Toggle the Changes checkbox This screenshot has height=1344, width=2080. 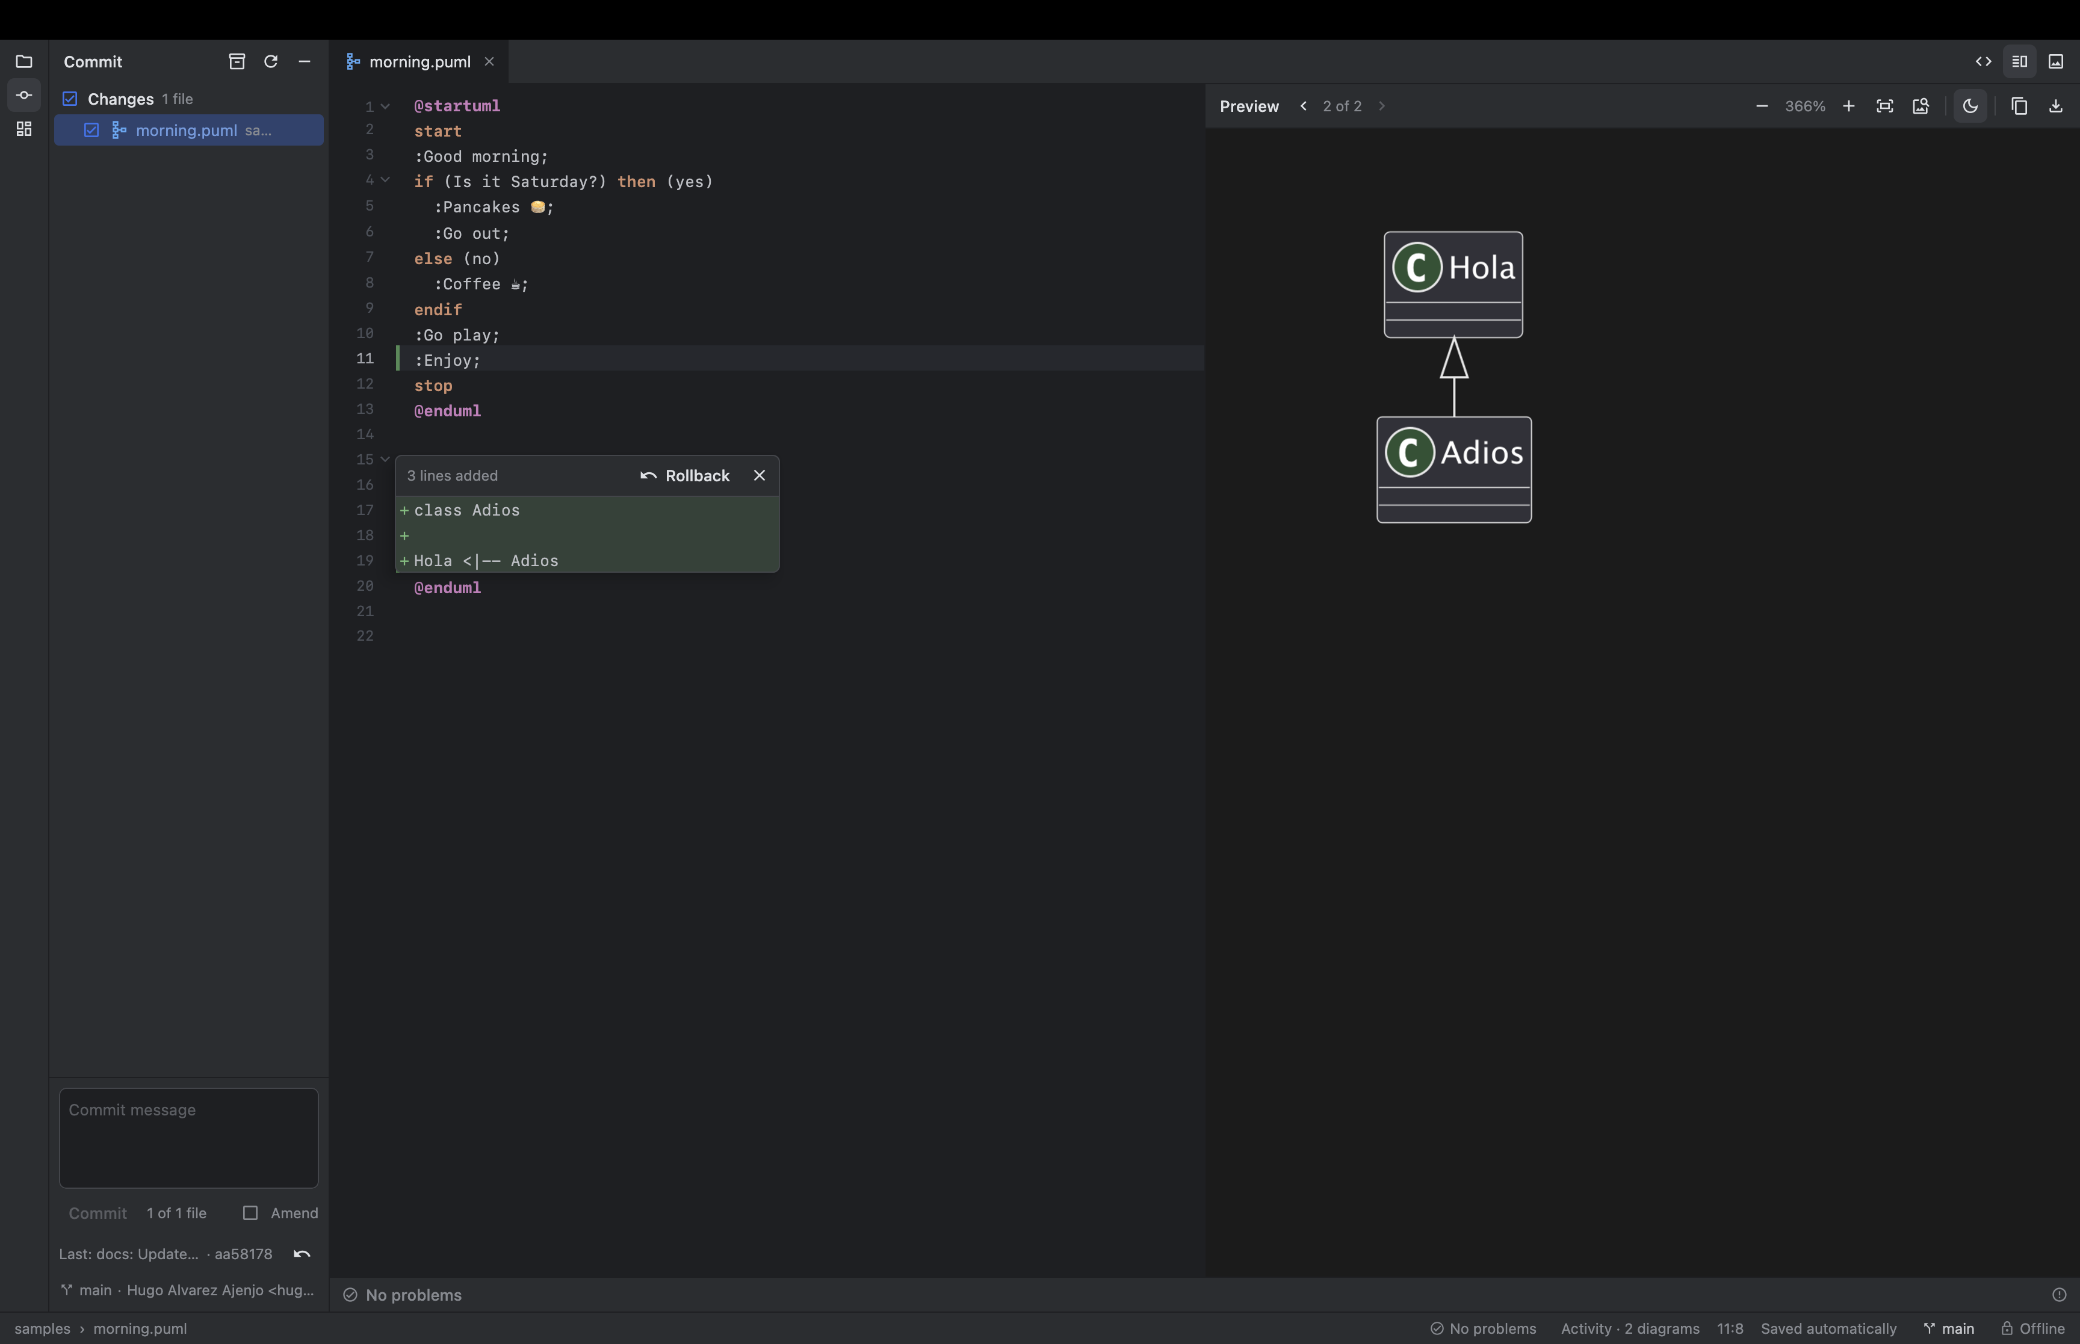click(70, 99)
